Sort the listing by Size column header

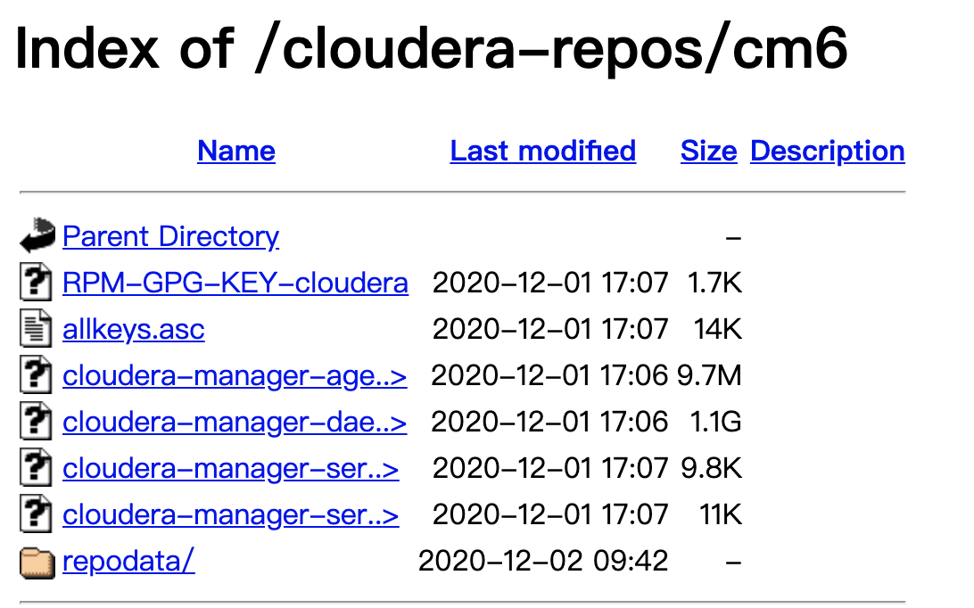tap(708, 151)
